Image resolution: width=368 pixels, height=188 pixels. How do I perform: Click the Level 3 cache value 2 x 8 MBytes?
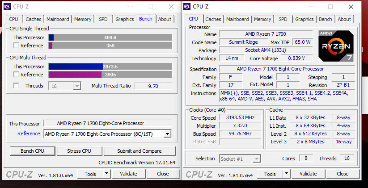coord(311,142)
